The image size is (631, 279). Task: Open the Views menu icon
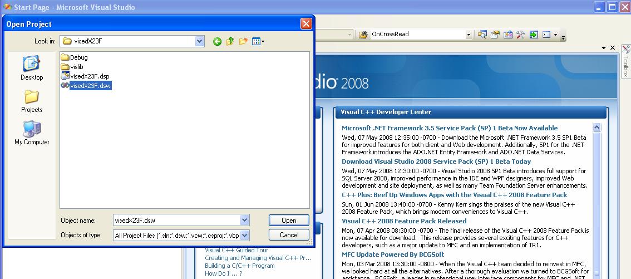258,41
